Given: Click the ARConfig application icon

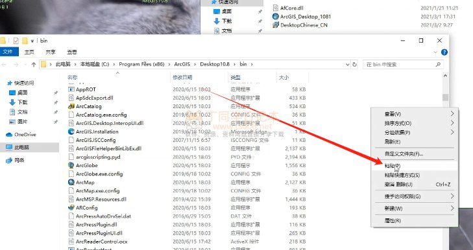Looking at the screenshot, I should [x=71, y=207].
